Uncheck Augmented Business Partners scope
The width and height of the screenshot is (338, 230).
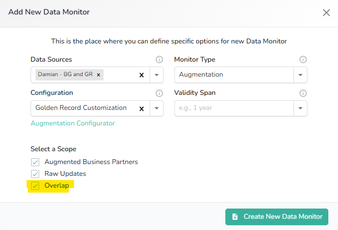(35, 162)
